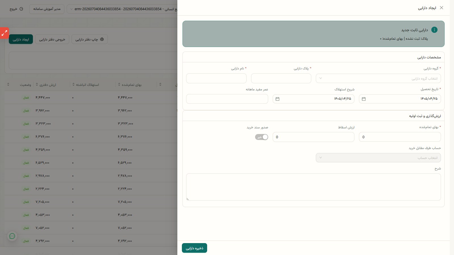Open the chat bubble support icon

coord(12,236)
